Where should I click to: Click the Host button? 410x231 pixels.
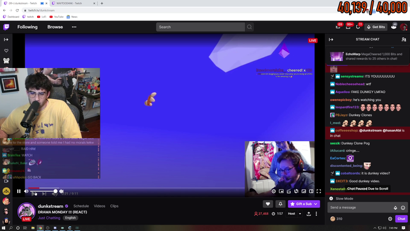(x=291, y=214)
